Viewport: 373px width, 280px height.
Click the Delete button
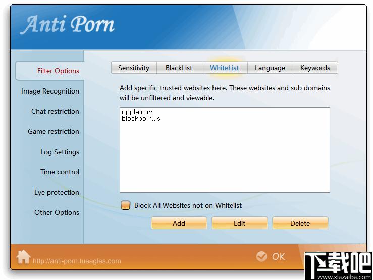[x=300, y=223]
